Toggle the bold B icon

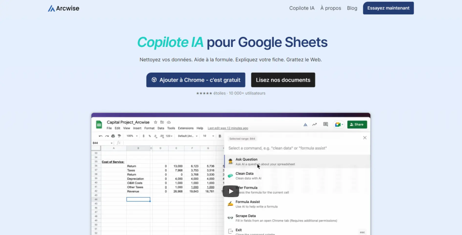[x=220, y=136]
